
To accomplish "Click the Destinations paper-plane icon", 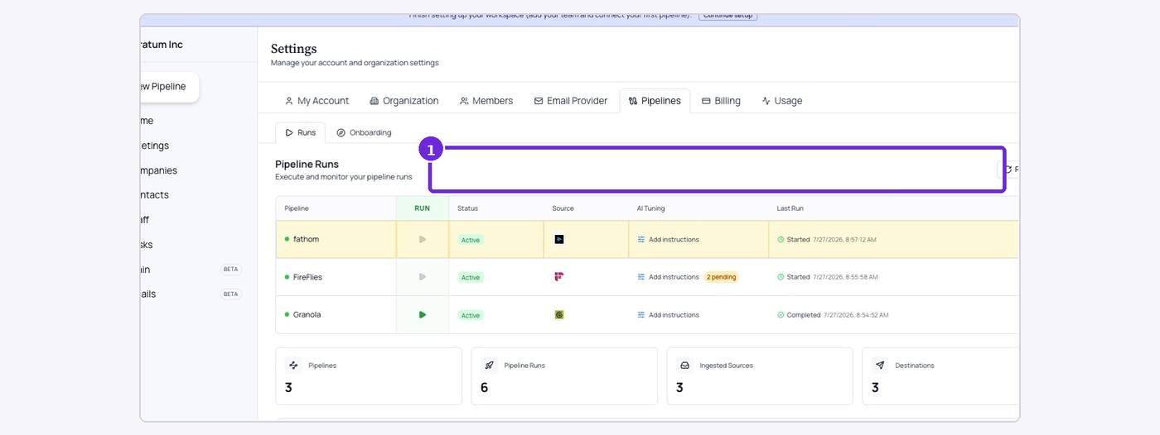I will click(x=880, y=365).
